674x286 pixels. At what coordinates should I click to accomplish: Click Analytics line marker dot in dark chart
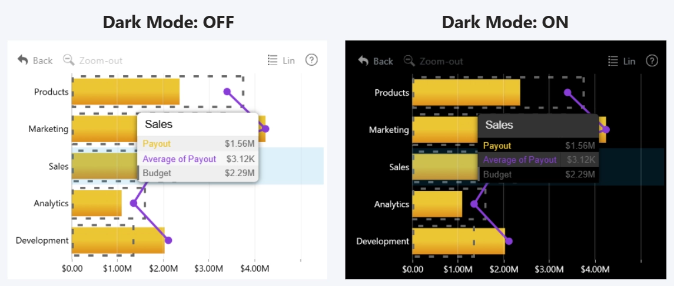(x=474, y=204)
